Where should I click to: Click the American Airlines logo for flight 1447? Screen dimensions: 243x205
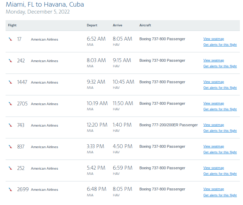click(10, 82)
